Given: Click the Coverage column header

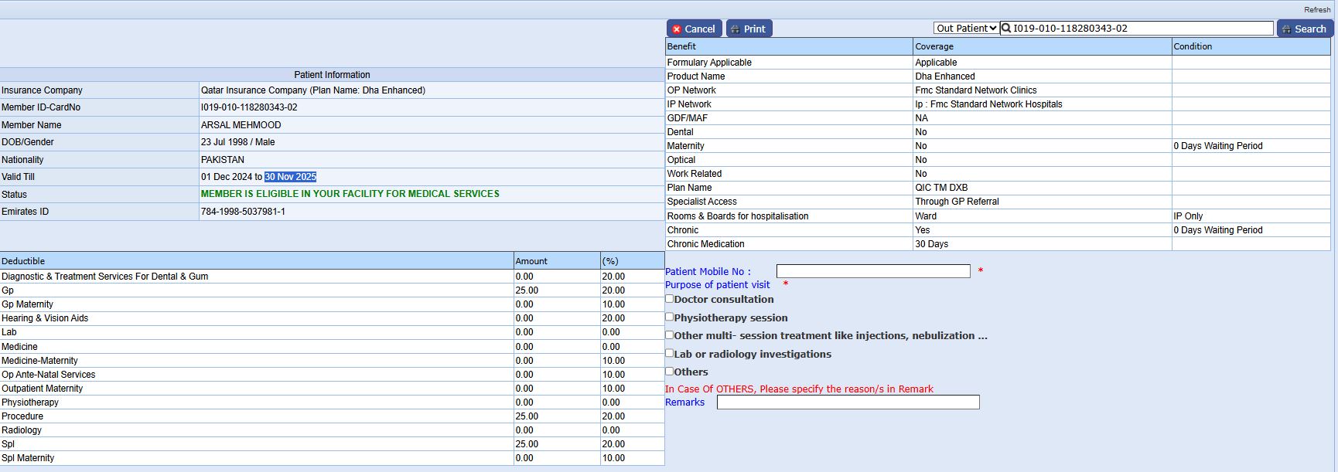Looking at the screenshot, I should 934,46.
